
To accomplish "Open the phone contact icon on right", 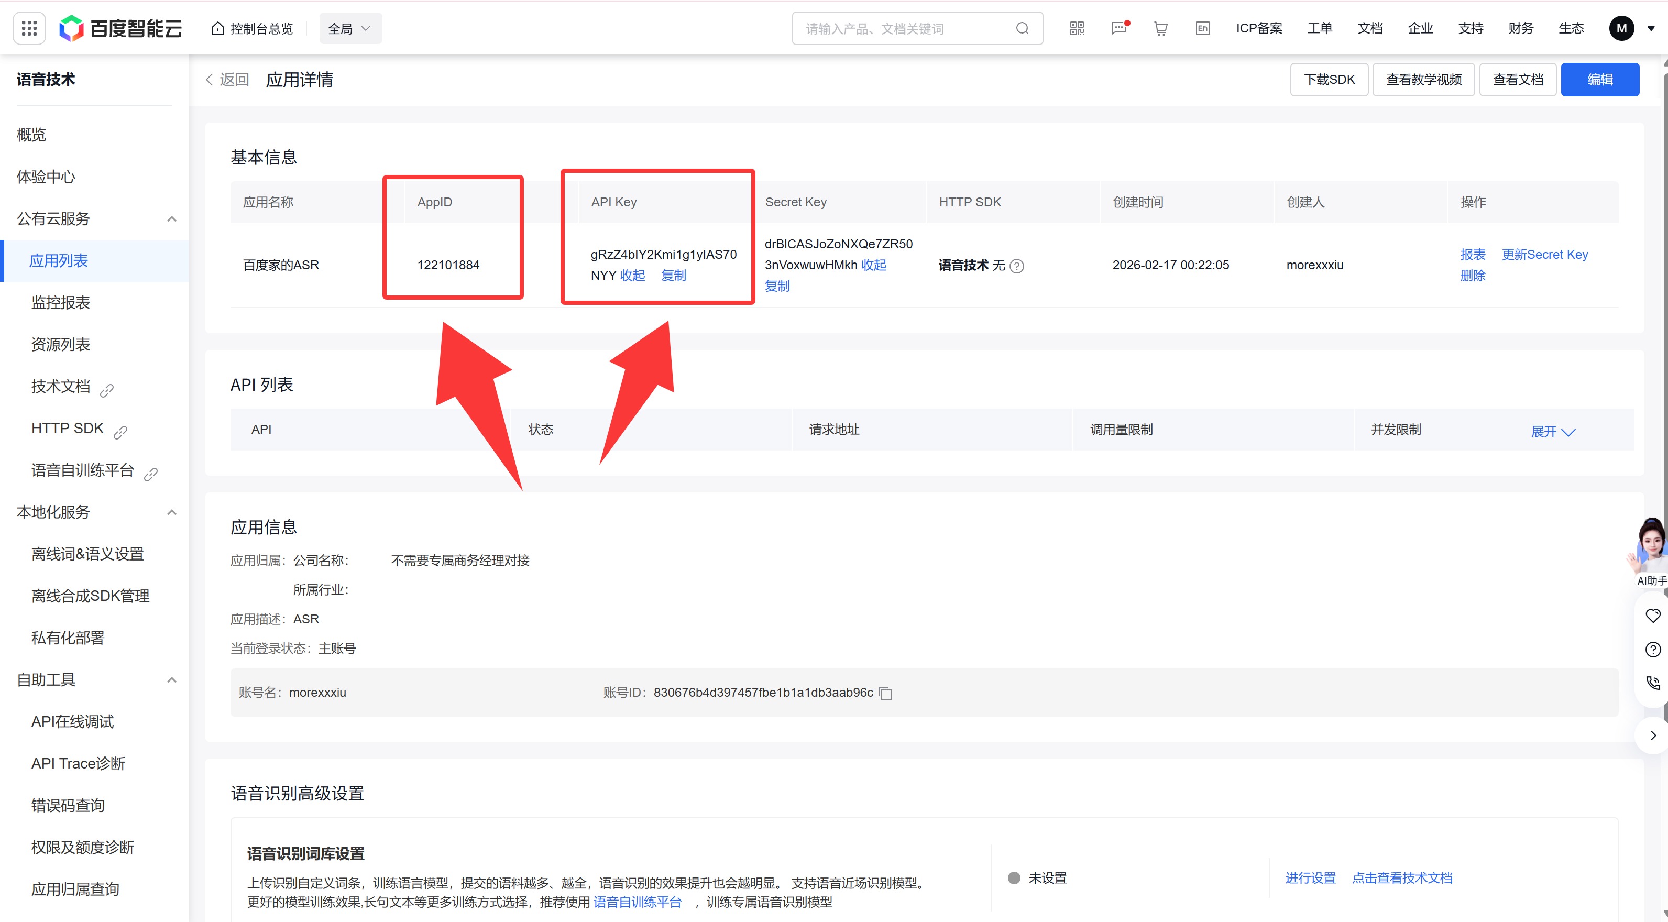I will pyautogui.click(x=1652, y=683).
